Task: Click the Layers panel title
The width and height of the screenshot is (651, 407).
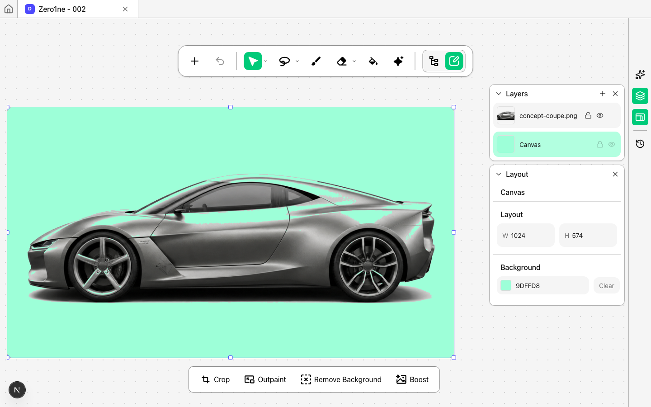Action: pos(517,94)
